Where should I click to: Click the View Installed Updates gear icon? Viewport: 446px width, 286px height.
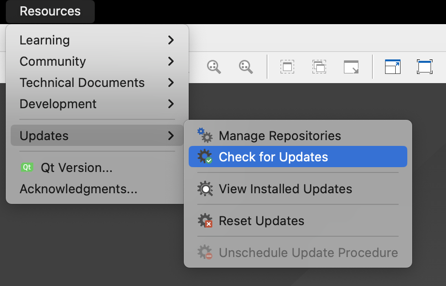click(205, 188)
